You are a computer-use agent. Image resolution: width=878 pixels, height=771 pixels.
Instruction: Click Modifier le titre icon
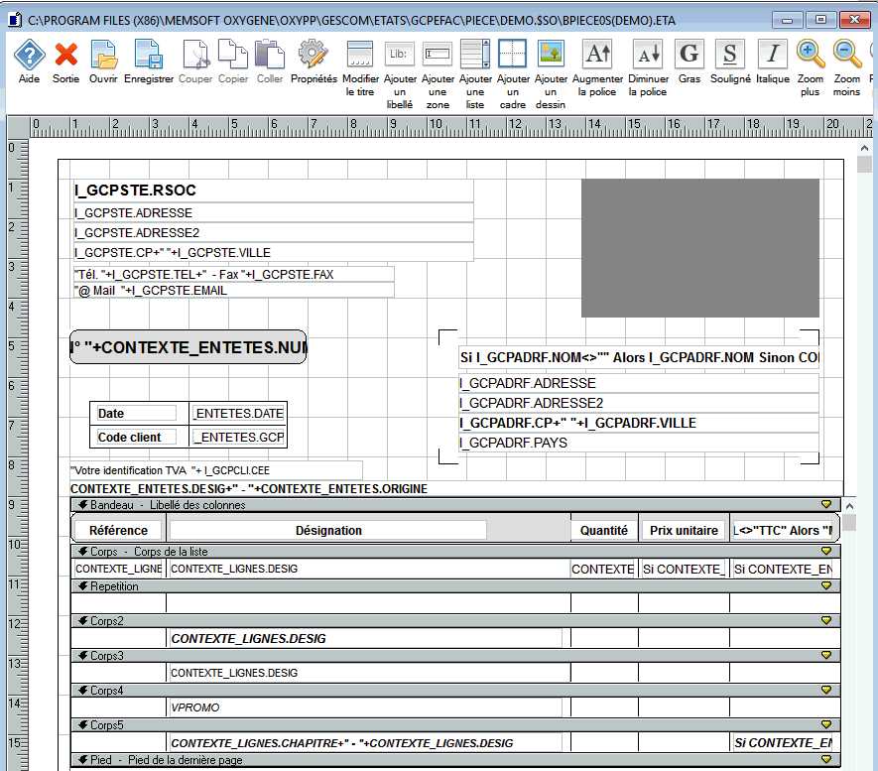360,55
